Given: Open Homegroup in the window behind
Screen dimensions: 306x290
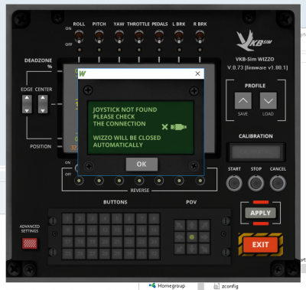Looking at the screenshot, I should (x=168, y=286).
